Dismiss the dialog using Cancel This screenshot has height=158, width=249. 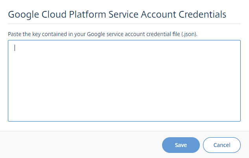[x=221, y=145]
